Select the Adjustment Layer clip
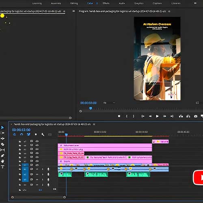 pyautogui.click(x=105, y=145)
